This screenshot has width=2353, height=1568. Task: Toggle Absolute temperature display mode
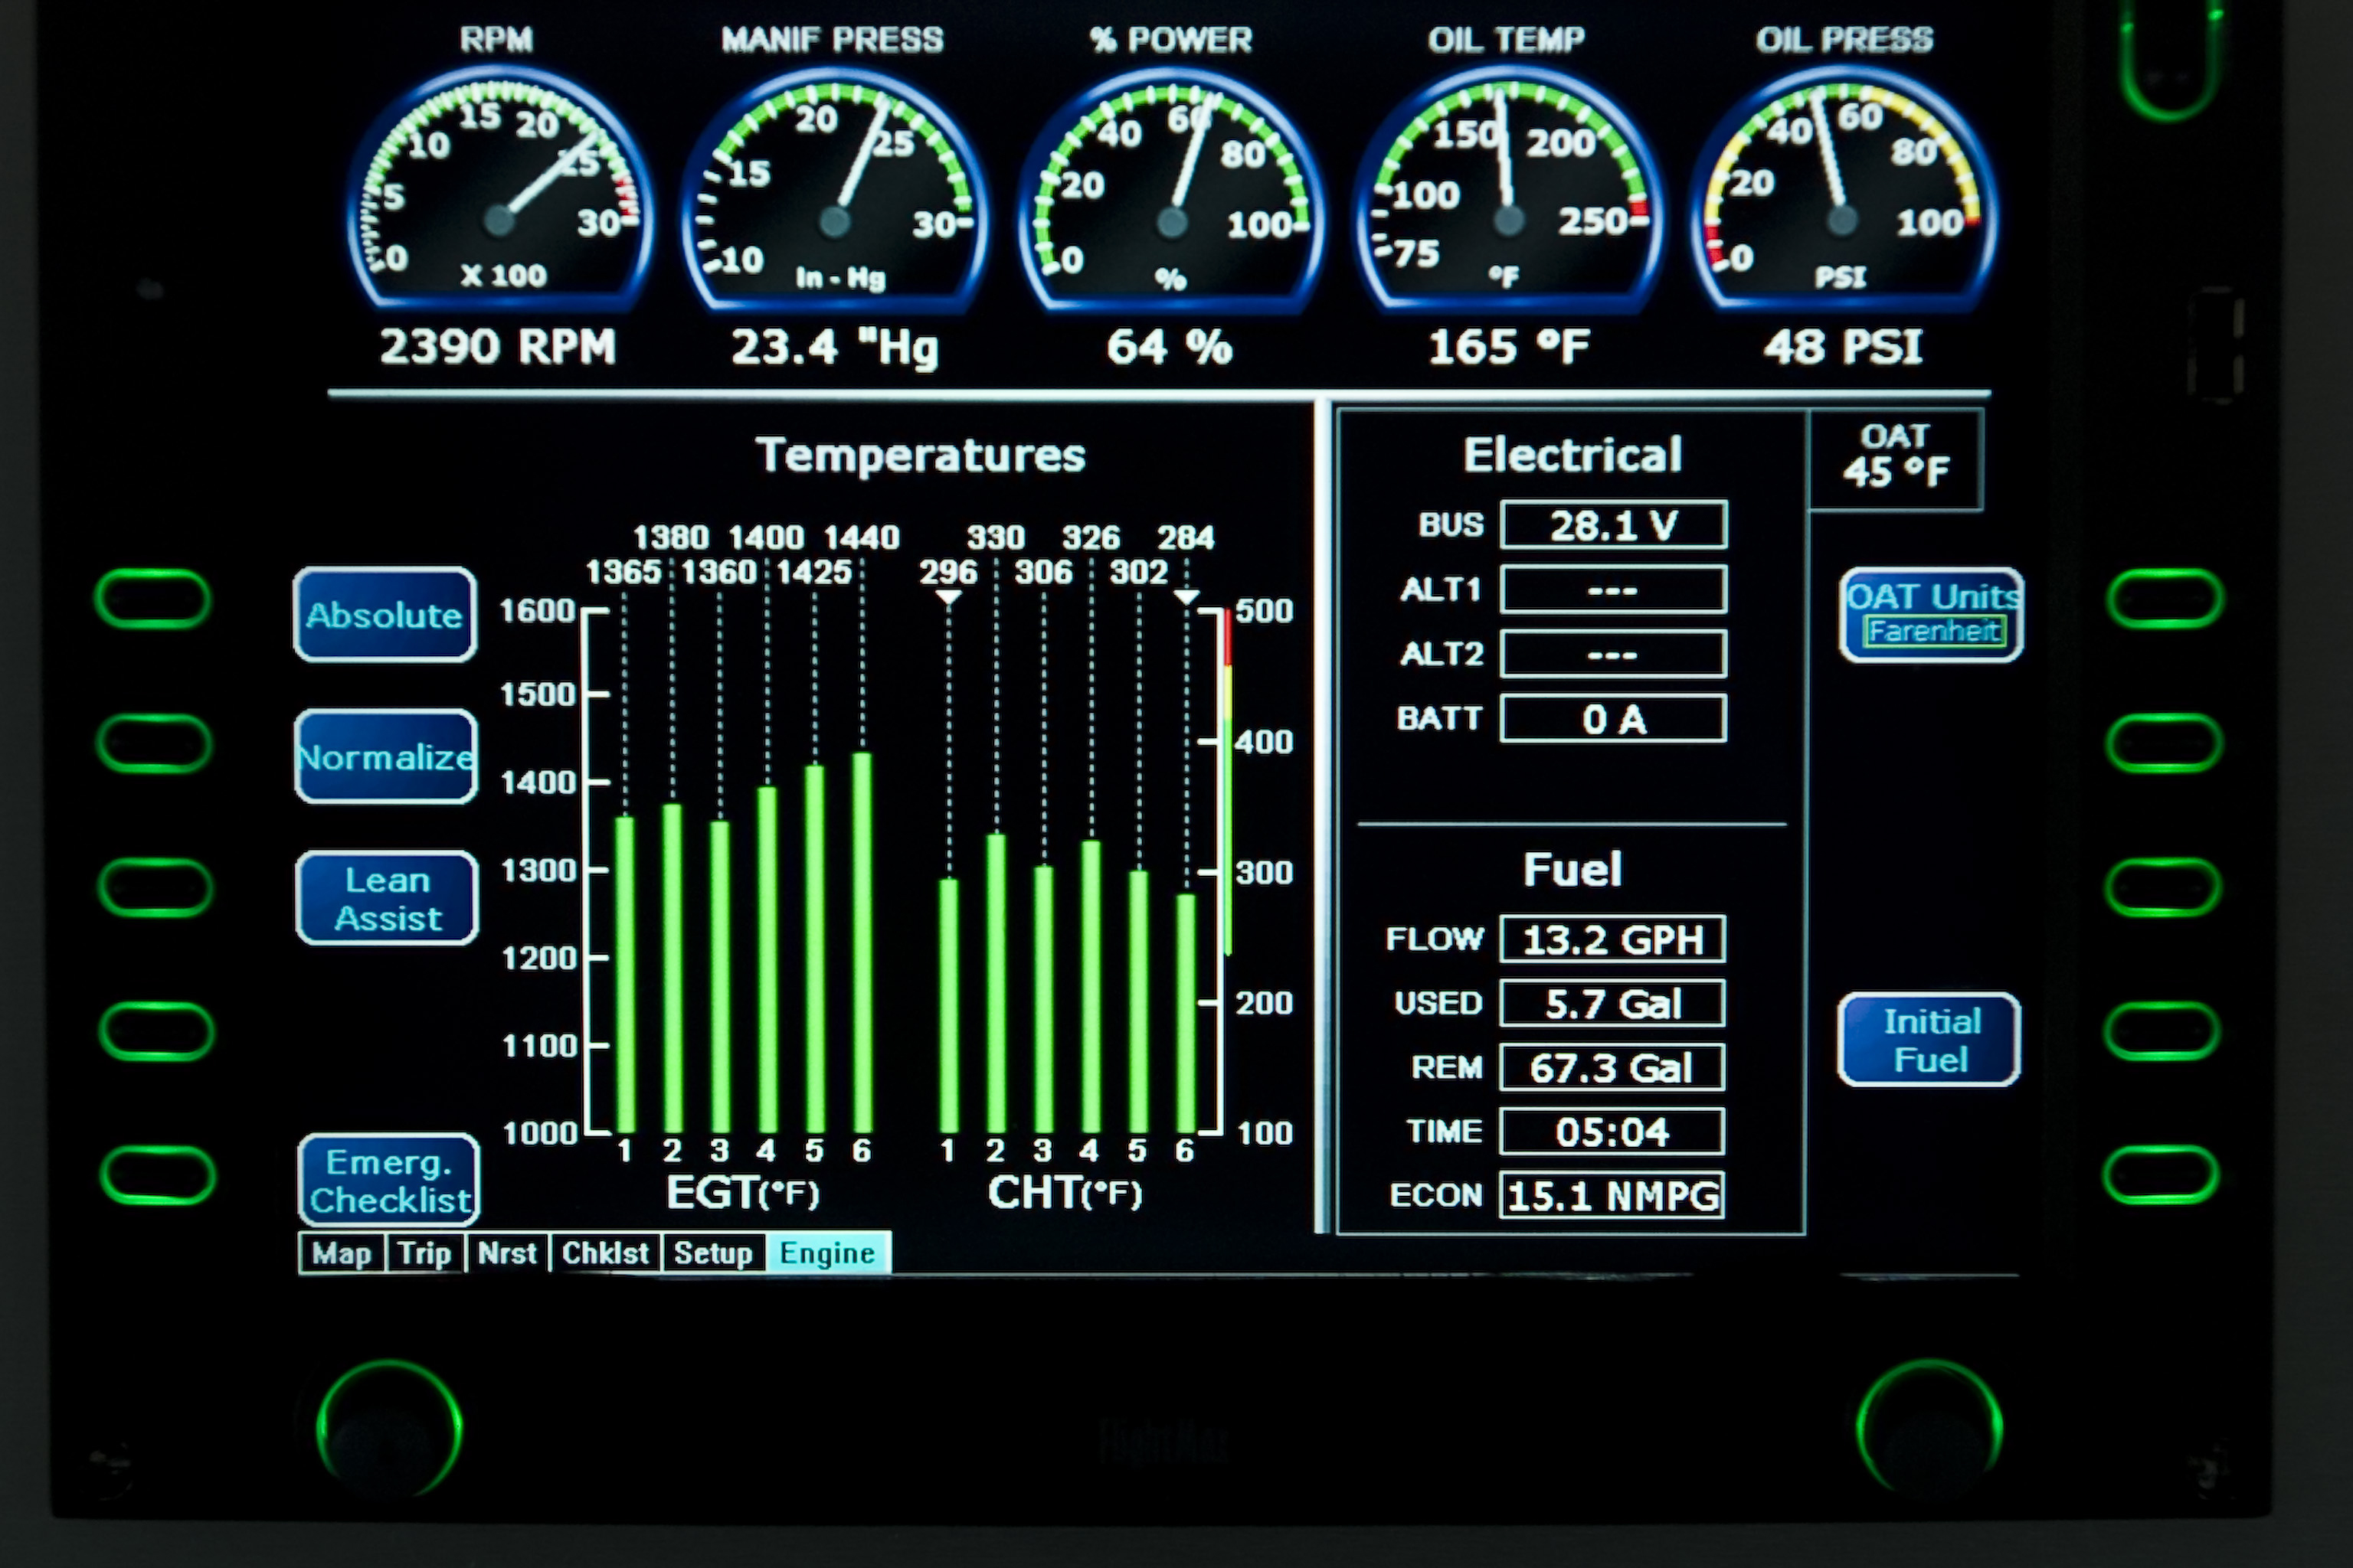tap(385, 616)
